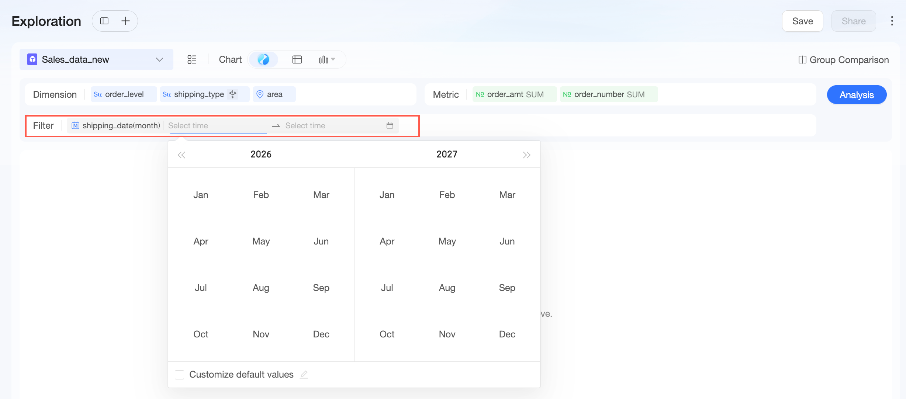Select Oct in the 2027 month panel
This screenshot has height=399, width=906.
coord(387,334)
